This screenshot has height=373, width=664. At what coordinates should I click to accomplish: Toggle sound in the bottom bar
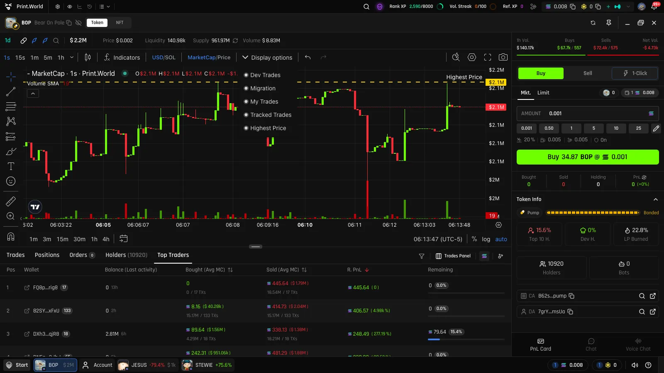coord(635,365)
